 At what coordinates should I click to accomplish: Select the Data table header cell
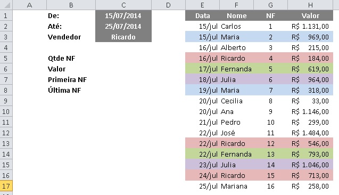(x=202, y=15)
